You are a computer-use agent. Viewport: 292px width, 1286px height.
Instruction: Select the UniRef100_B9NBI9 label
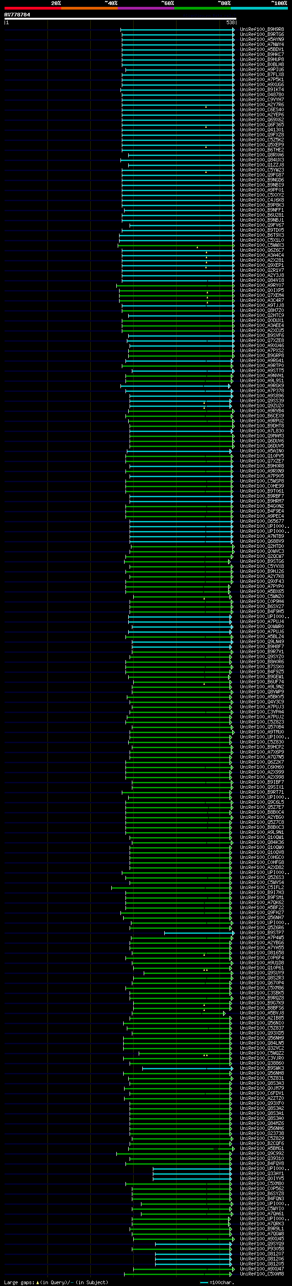262,185
